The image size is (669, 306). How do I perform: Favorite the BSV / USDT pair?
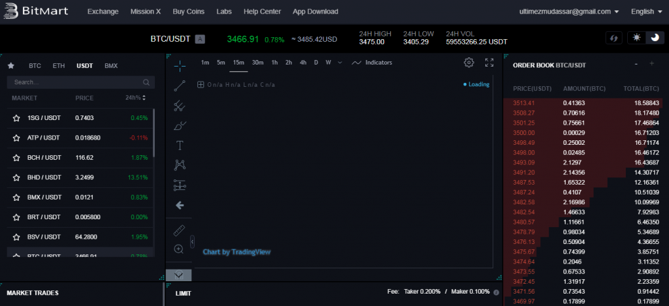16,237
